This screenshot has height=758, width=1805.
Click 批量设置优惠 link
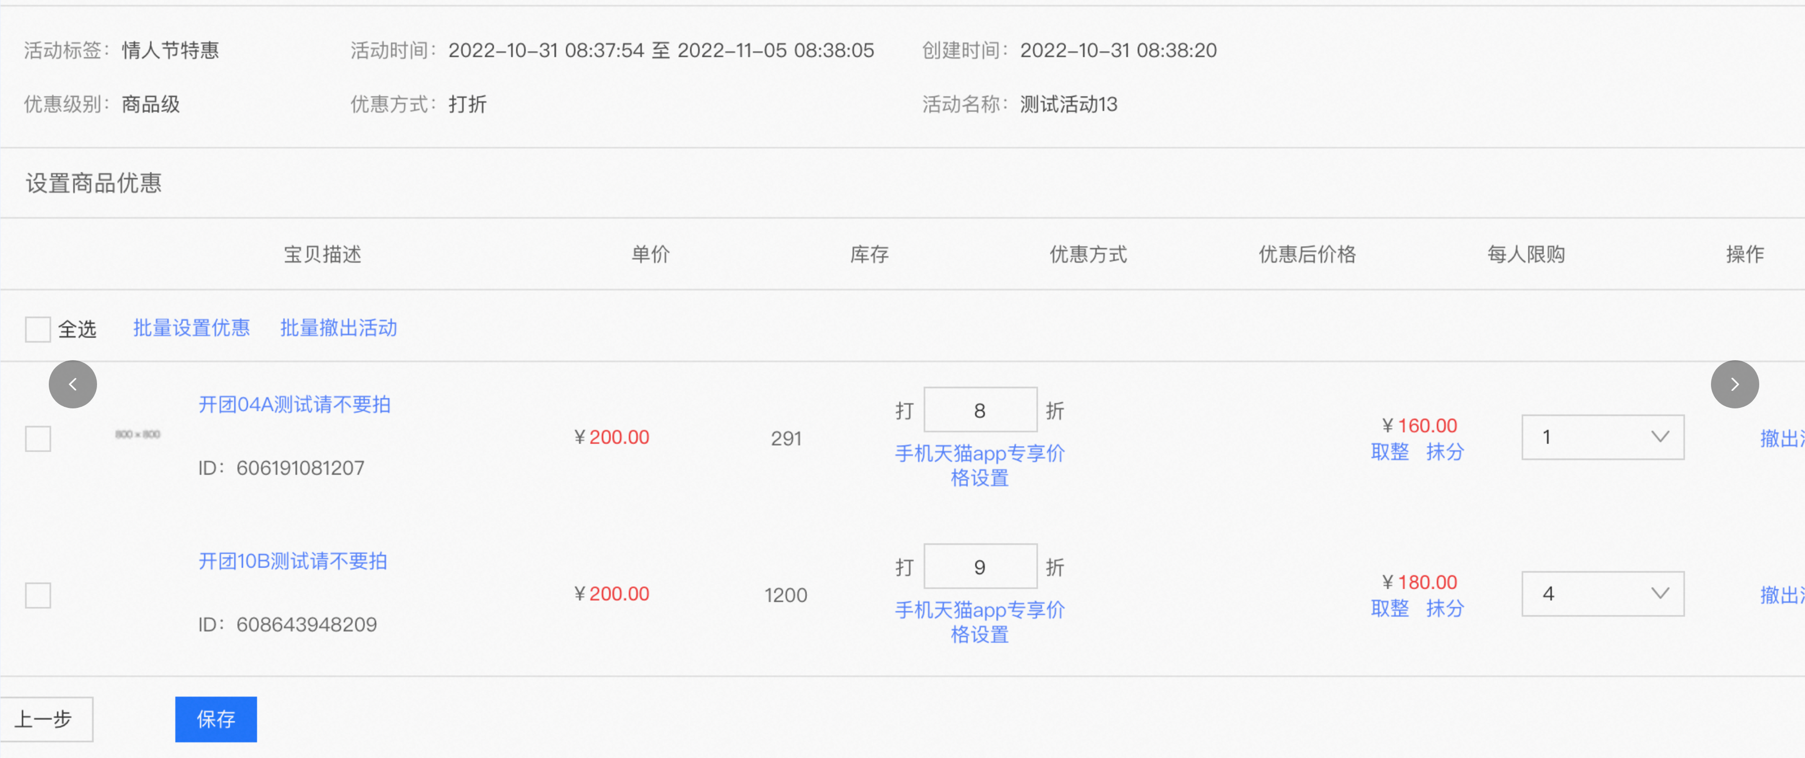[191, 328]
